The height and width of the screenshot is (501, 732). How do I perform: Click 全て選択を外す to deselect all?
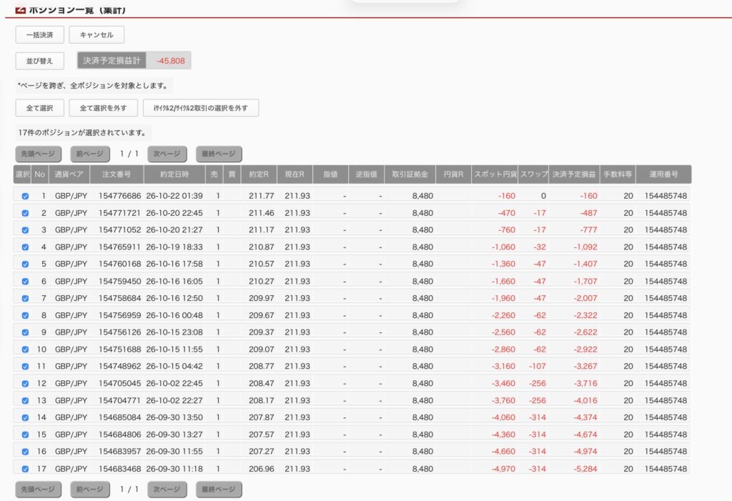tap(103, 108)
